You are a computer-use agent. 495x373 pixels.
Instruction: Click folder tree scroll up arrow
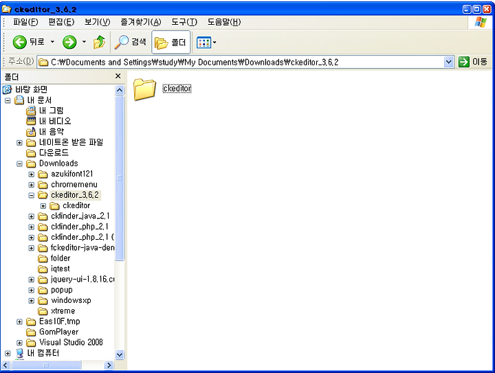tap(120, 90)
